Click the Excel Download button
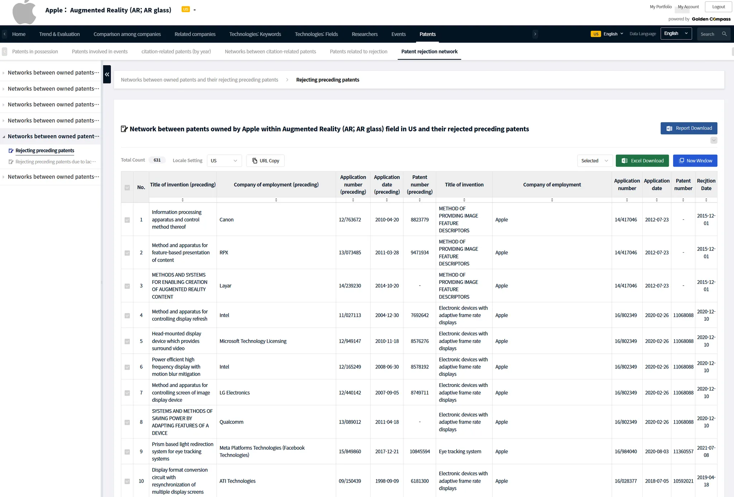The width and height of the screenshot is (734, 497). click(642, 161)
